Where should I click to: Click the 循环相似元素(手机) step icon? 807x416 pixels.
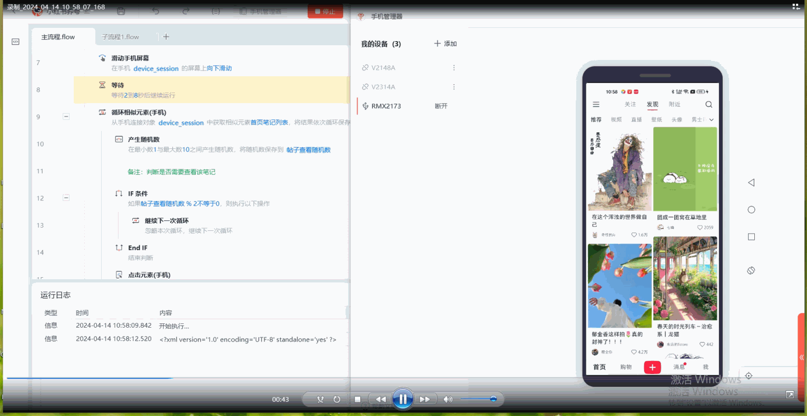pos(102,112)
